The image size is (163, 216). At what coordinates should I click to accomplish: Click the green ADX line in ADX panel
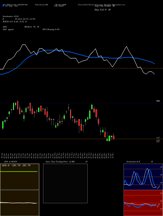[19, 171]
